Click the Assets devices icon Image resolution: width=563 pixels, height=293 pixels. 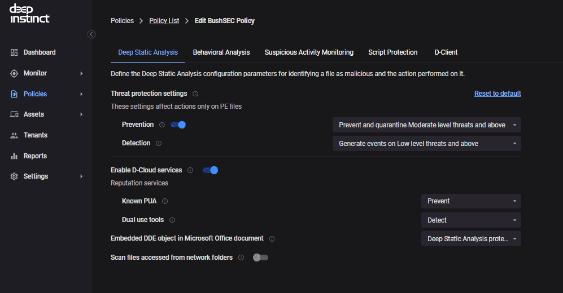14,114
